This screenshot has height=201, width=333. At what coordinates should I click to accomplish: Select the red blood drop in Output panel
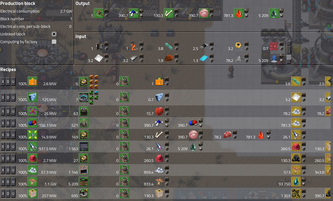(x=239, y=13)
